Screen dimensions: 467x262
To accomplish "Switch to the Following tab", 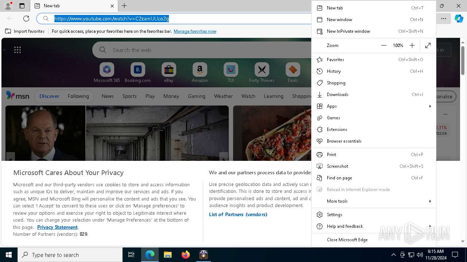I will (78, 96).
